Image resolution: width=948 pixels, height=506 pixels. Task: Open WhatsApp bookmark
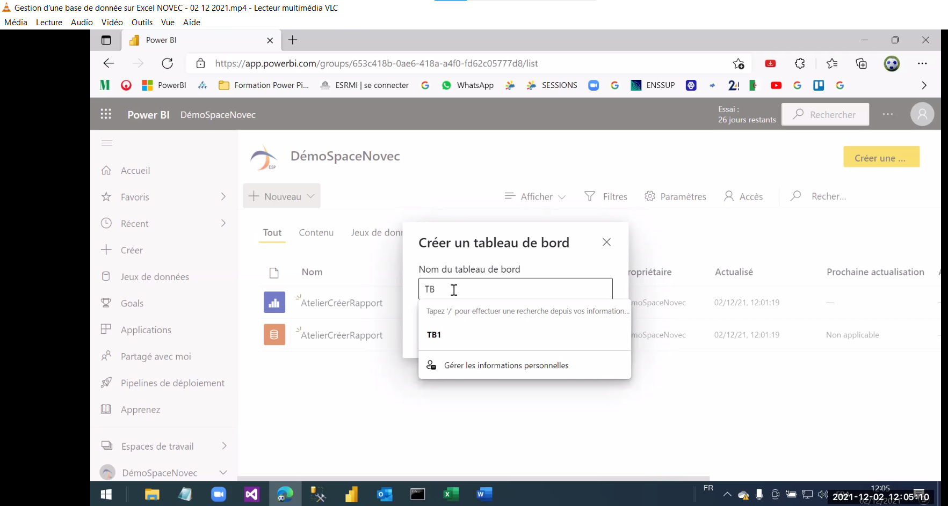click(x=467, y=85)
